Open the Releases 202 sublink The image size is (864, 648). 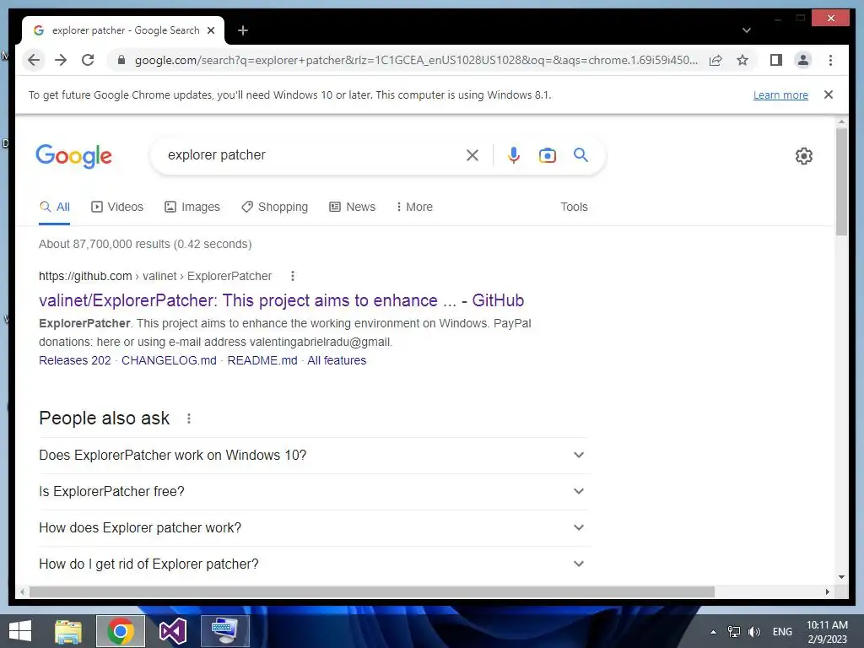(75, 360)
